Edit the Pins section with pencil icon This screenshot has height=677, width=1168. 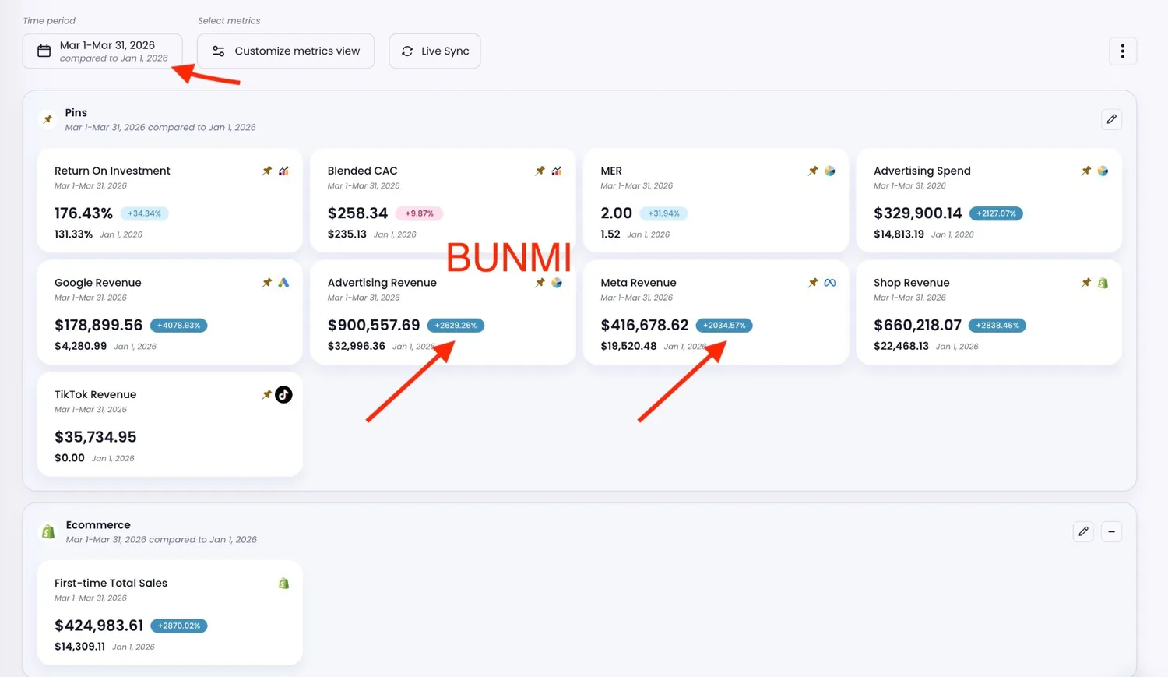tap(1111, 119)
